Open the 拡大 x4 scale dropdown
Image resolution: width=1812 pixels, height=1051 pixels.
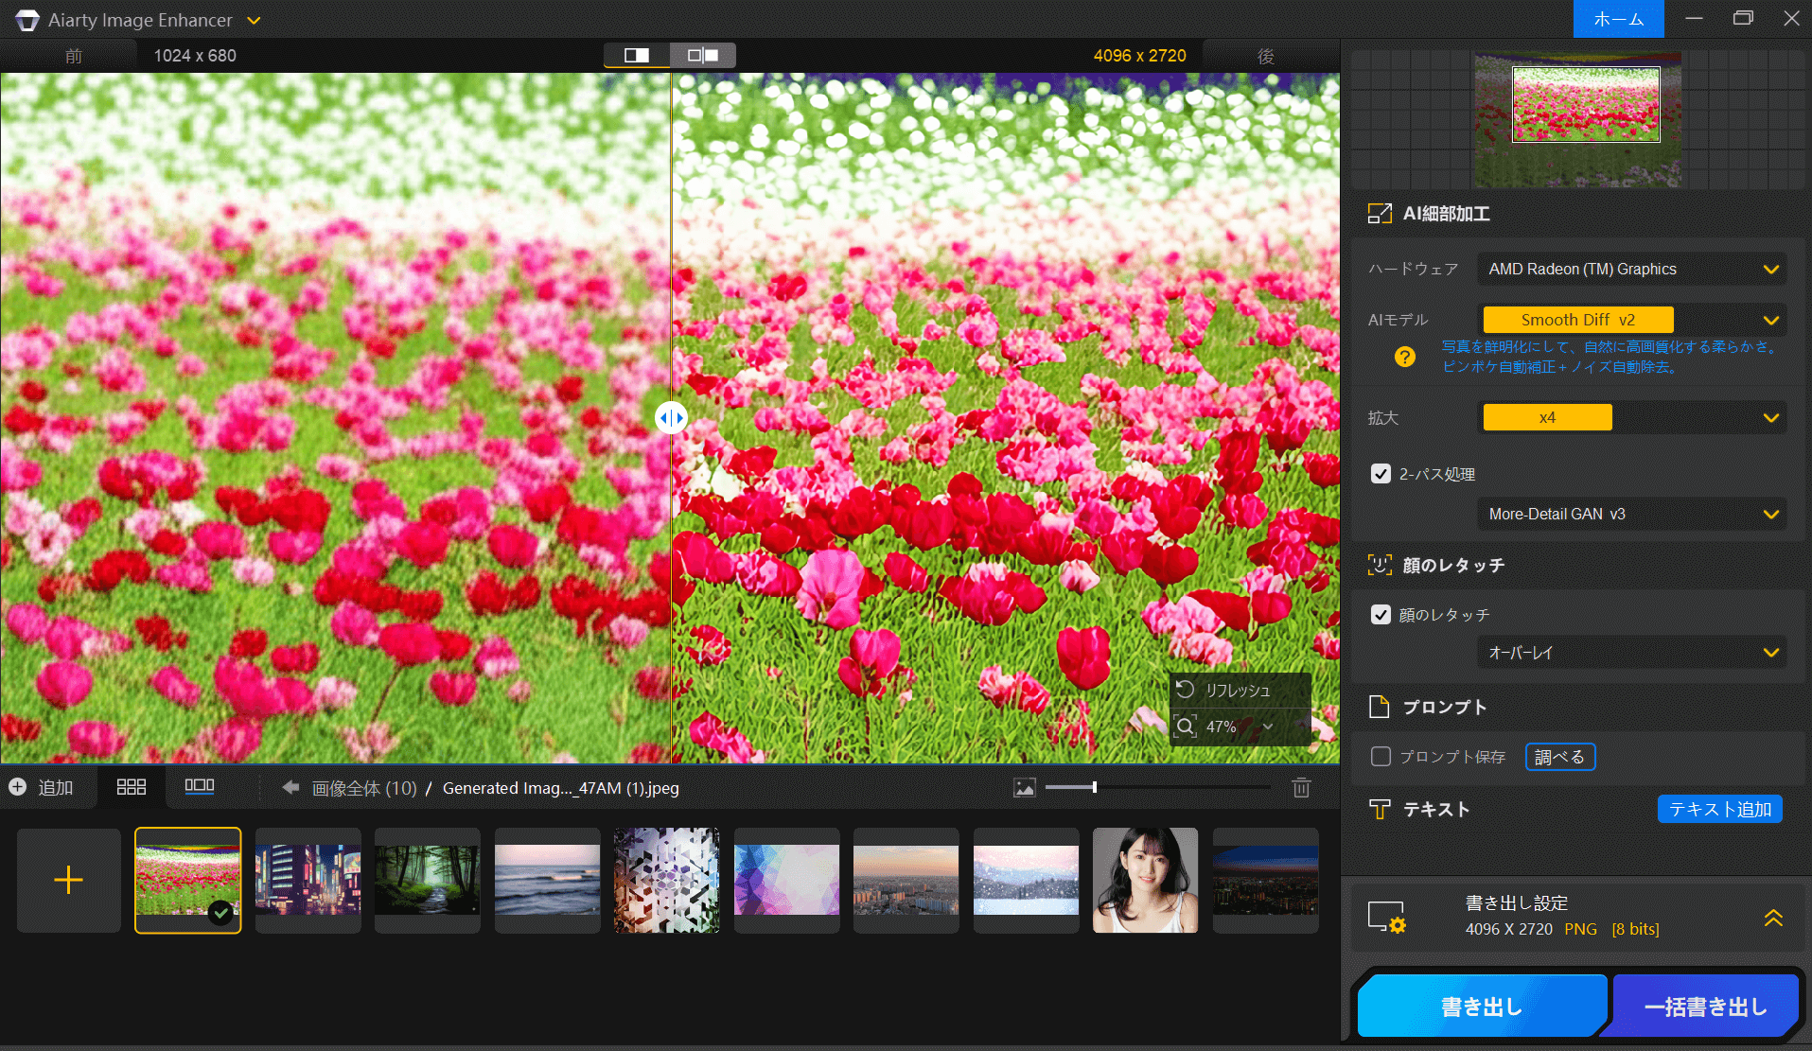pyautogui.click(x=1631, y=417)
